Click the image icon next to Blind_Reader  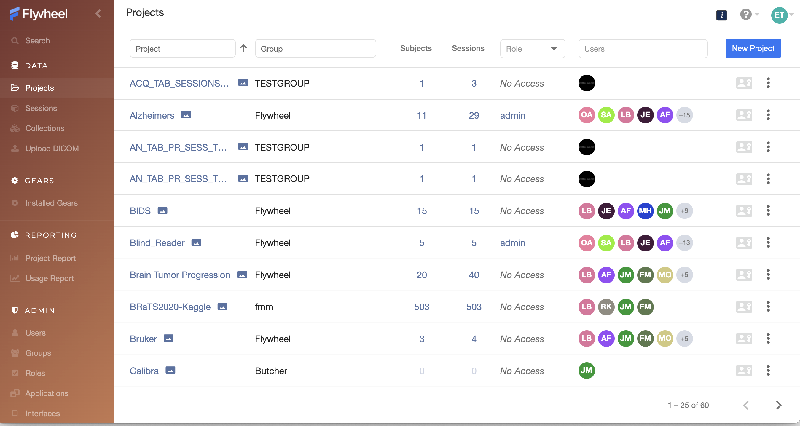196,242
